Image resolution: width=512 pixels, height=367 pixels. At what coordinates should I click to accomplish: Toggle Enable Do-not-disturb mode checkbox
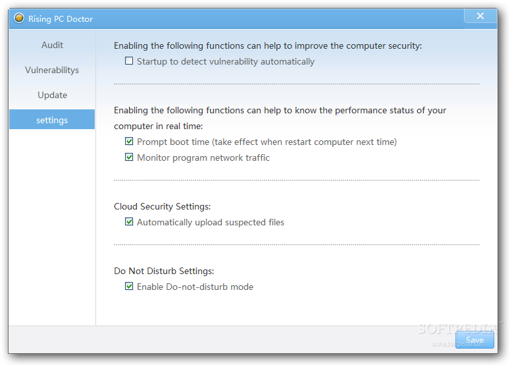coord(129,286)
